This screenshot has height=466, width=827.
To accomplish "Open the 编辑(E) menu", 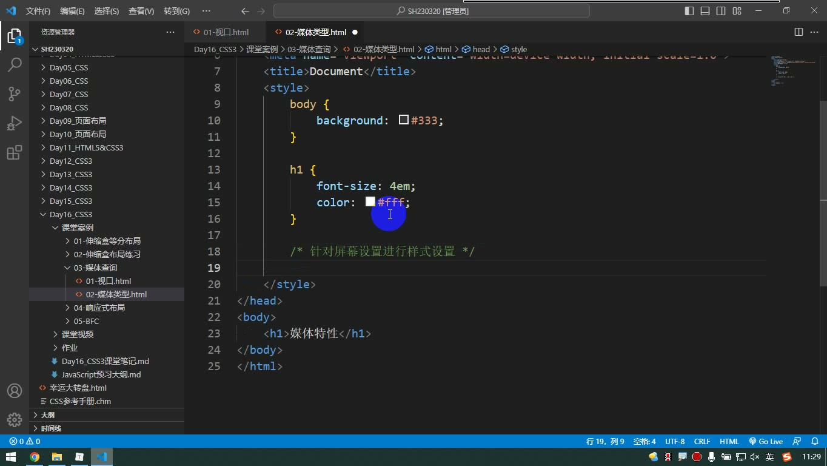I will [72, 11].
